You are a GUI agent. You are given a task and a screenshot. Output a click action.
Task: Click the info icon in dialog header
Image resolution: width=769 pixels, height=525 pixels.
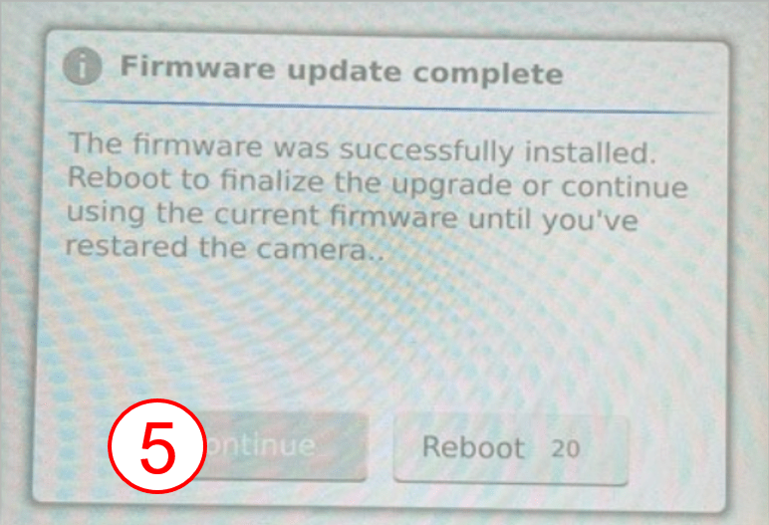[x=83, y=66]
